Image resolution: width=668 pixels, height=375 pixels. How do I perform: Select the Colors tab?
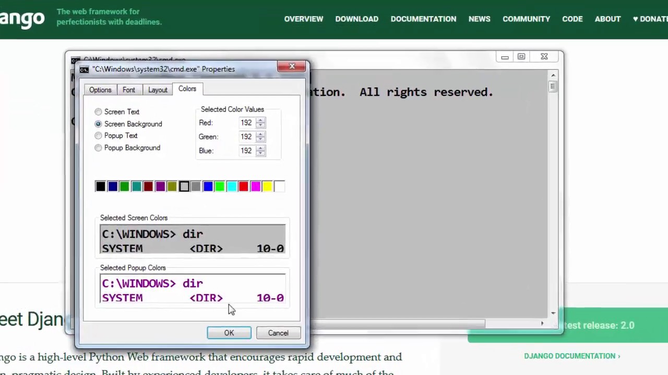(x=187, y=89)
